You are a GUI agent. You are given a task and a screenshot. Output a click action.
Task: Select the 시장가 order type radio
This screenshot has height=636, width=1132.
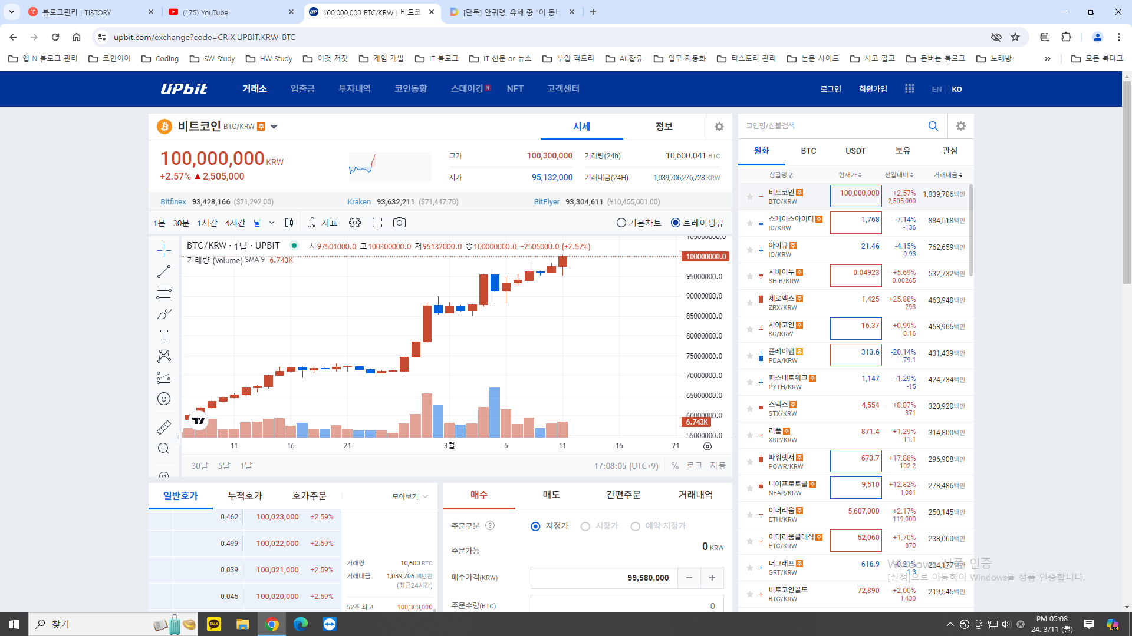(585, 526)
